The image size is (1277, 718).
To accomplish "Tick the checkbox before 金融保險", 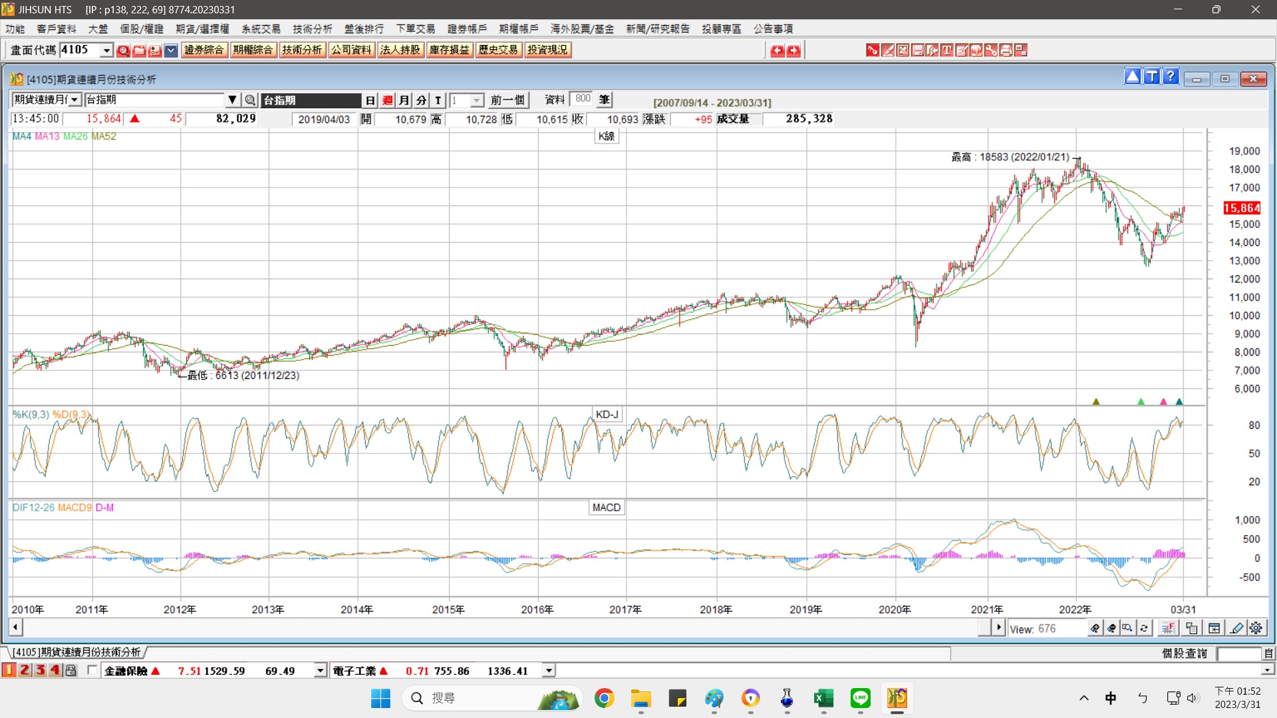I will click(x=92, y=670).
